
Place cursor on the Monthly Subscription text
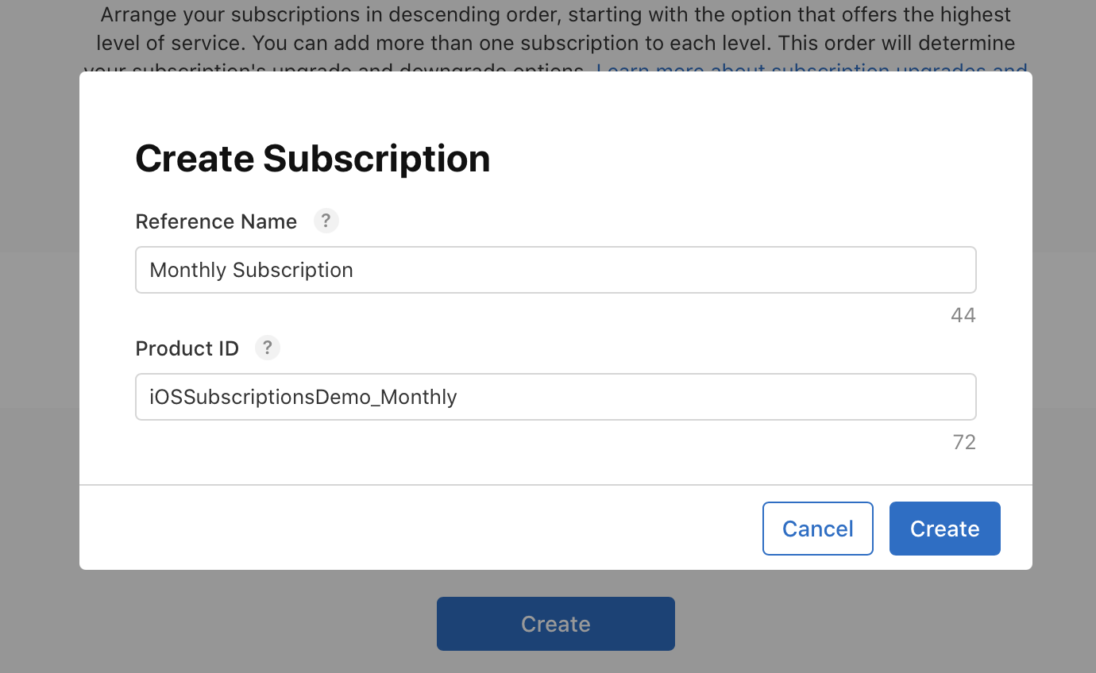pyautogui.click(x=251, y=270)
